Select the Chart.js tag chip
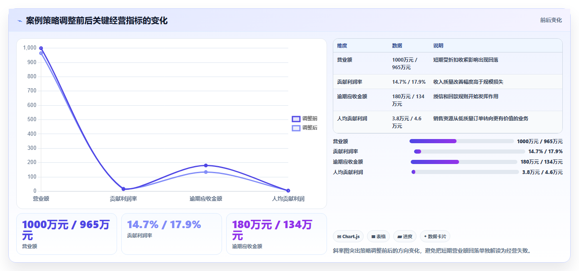 [348, 236]
